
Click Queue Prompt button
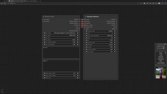161,46
